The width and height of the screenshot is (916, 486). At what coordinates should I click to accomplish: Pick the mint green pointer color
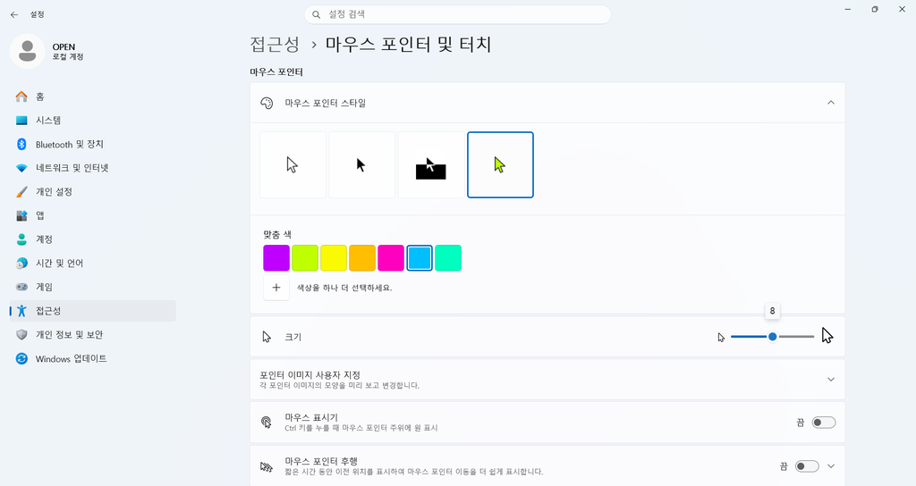pos(448,258)
